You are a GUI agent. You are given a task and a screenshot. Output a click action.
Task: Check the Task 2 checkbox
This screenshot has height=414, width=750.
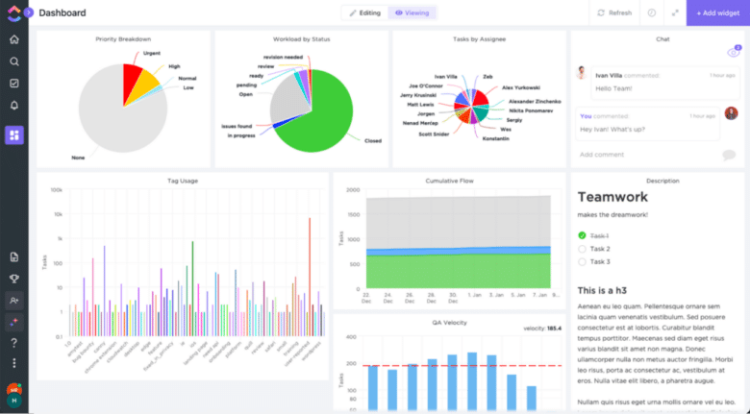point(582,249)
